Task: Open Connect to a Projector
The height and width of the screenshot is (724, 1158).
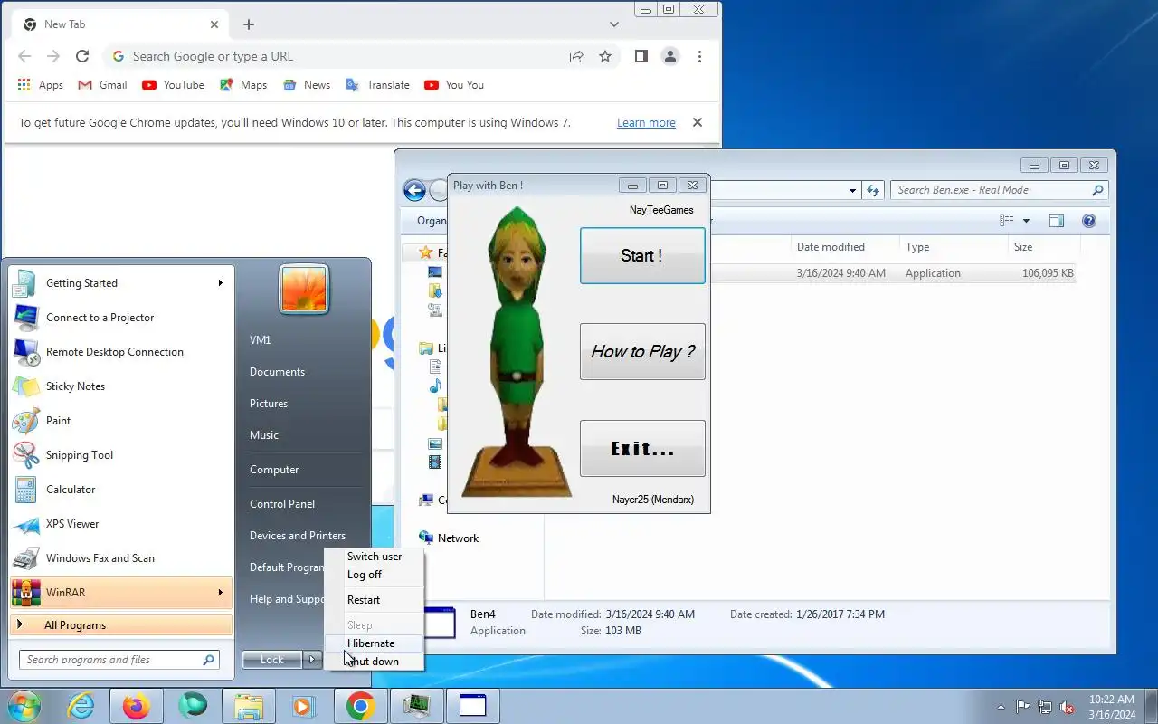Action: (121, 318)
